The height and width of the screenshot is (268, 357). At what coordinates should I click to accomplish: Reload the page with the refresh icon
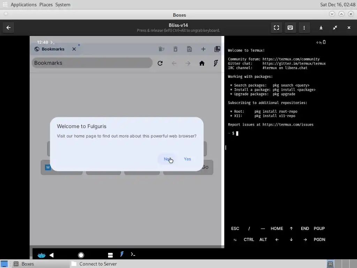coord(160,63)
